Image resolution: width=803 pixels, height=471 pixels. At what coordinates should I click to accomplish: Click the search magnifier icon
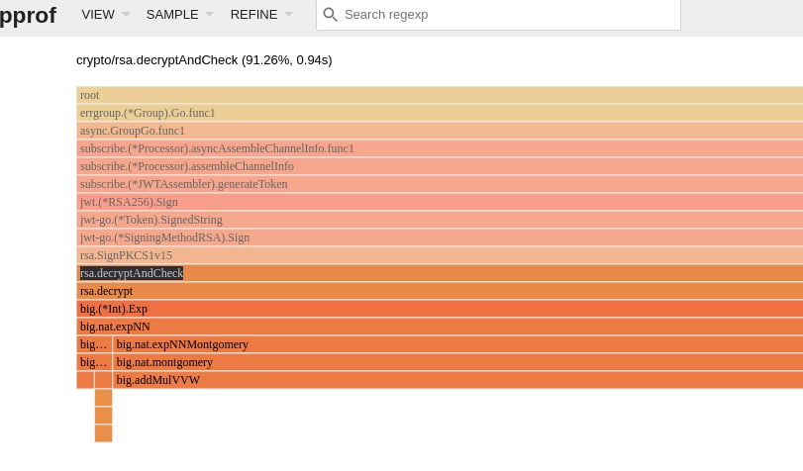[331, 14]
